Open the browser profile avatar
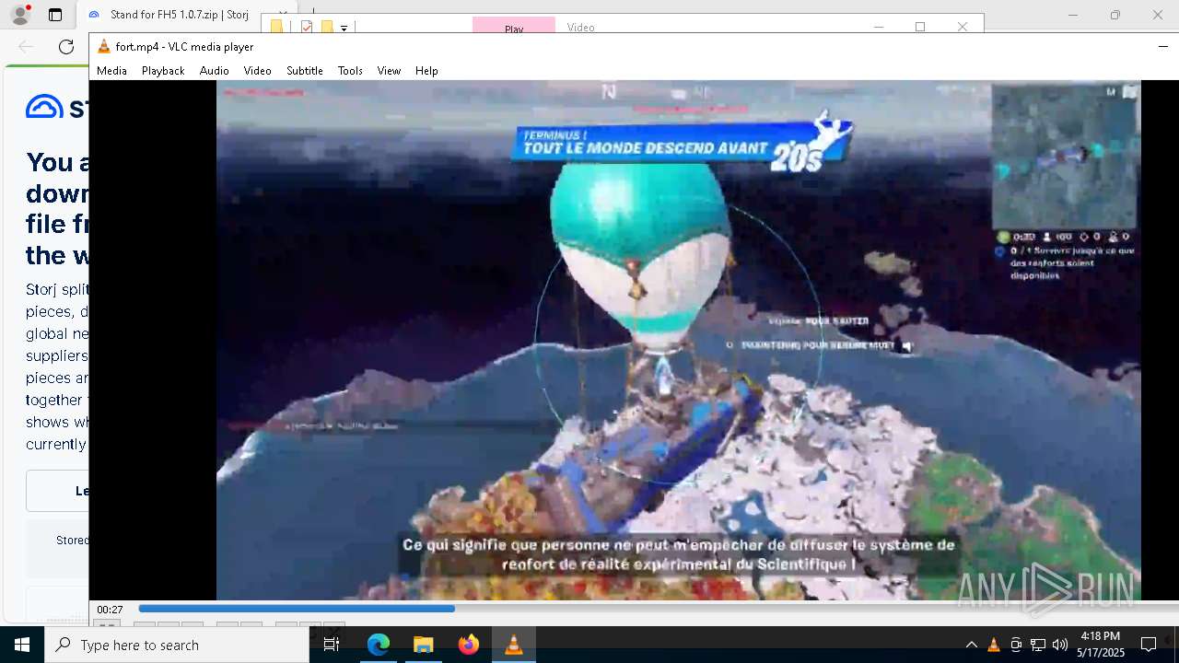The image size is (1179, 663). click(20, 15)
